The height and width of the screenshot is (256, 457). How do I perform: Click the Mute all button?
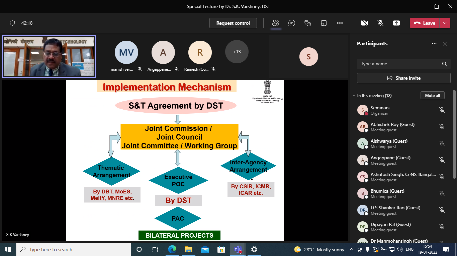click(433, 96)
